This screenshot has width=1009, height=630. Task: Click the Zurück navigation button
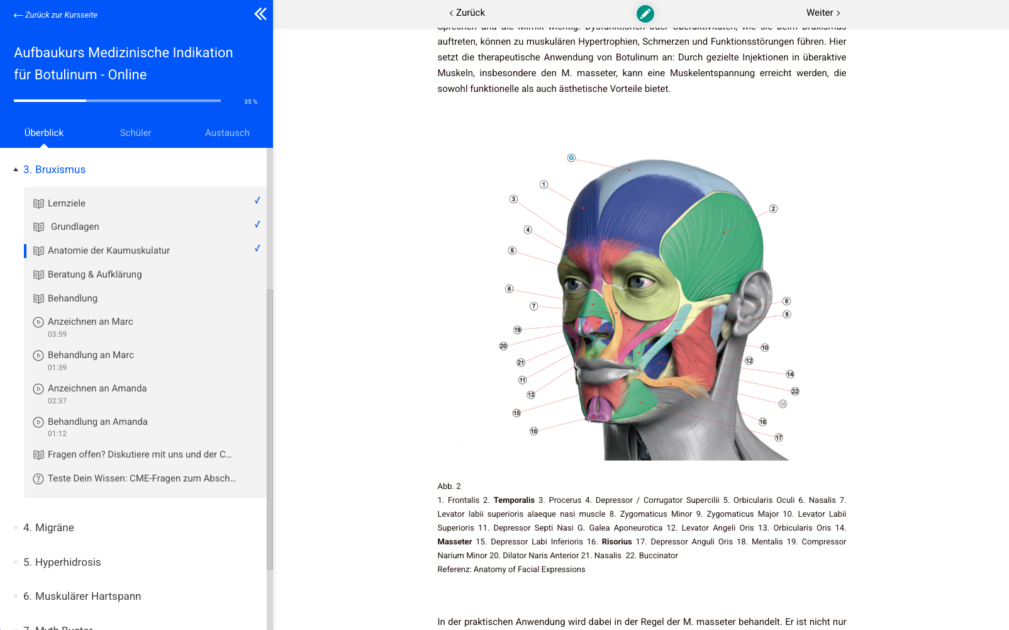(x=467, y=13)
